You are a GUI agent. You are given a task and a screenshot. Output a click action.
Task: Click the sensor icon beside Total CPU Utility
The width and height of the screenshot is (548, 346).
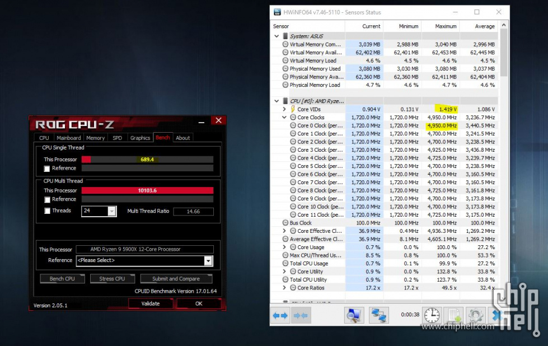[285, 279]
